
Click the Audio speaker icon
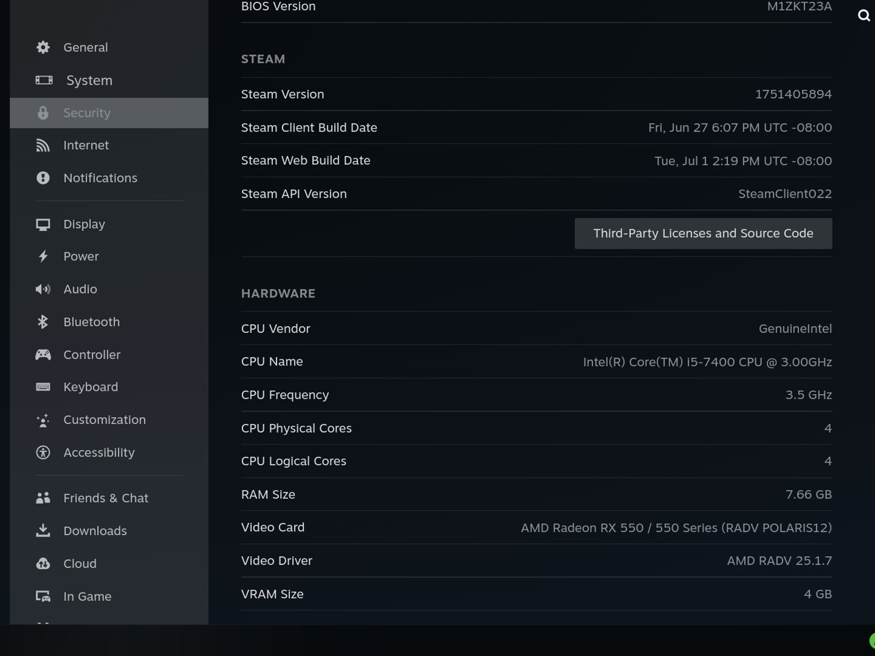click(43, 289)
